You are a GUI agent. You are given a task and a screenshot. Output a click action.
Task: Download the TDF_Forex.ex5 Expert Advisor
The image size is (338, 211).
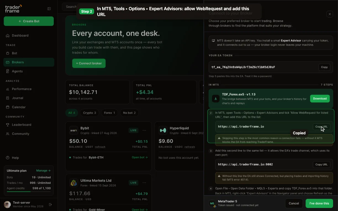(x=320, y=98)
